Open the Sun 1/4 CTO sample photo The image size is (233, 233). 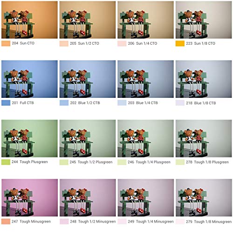click(145, 20)
